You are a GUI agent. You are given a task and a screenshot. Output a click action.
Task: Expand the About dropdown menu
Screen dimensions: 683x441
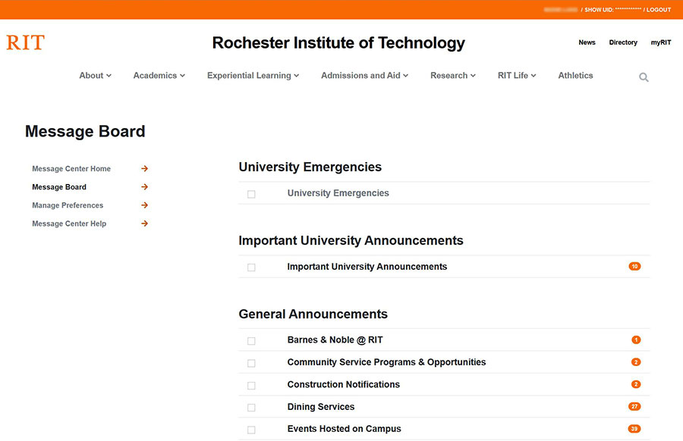tap(96, 75)
